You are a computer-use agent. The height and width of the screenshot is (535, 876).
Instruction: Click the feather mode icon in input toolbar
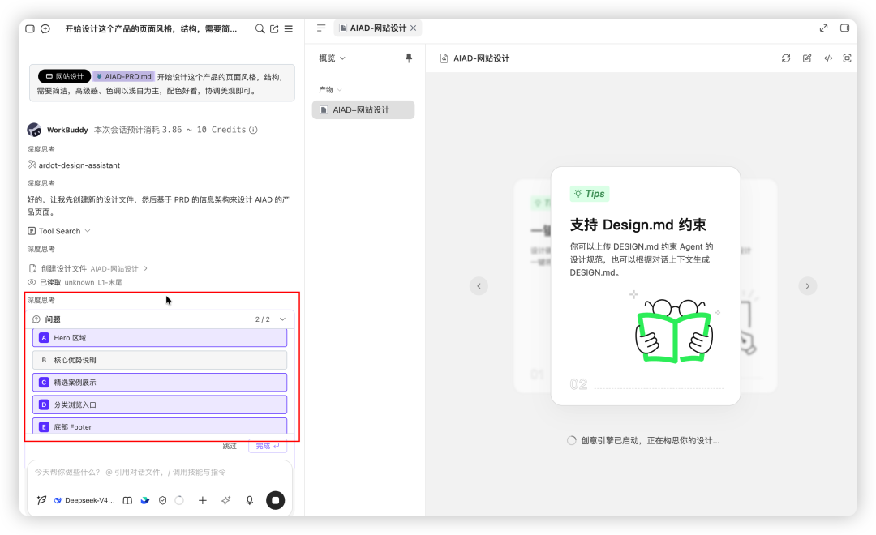point(42,500)
